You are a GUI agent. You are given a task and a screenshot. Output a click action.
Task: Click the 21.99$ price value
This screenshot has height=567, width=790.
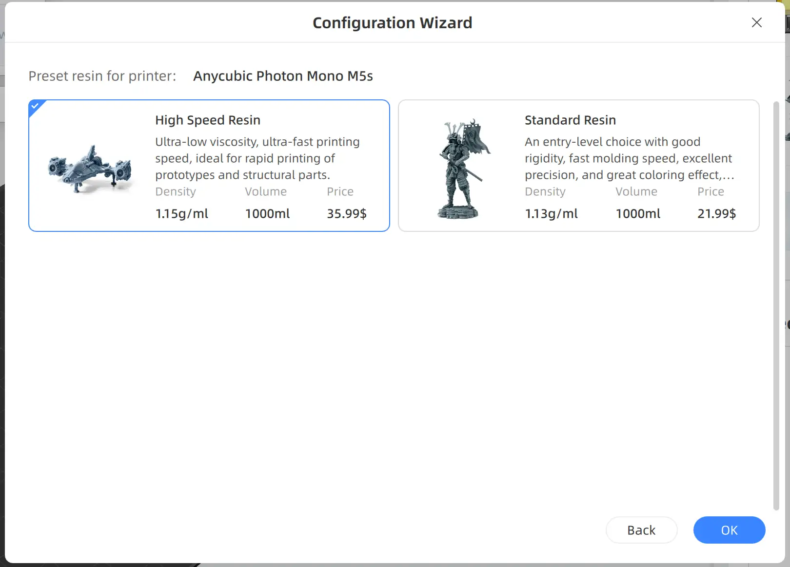click(717, 213)
